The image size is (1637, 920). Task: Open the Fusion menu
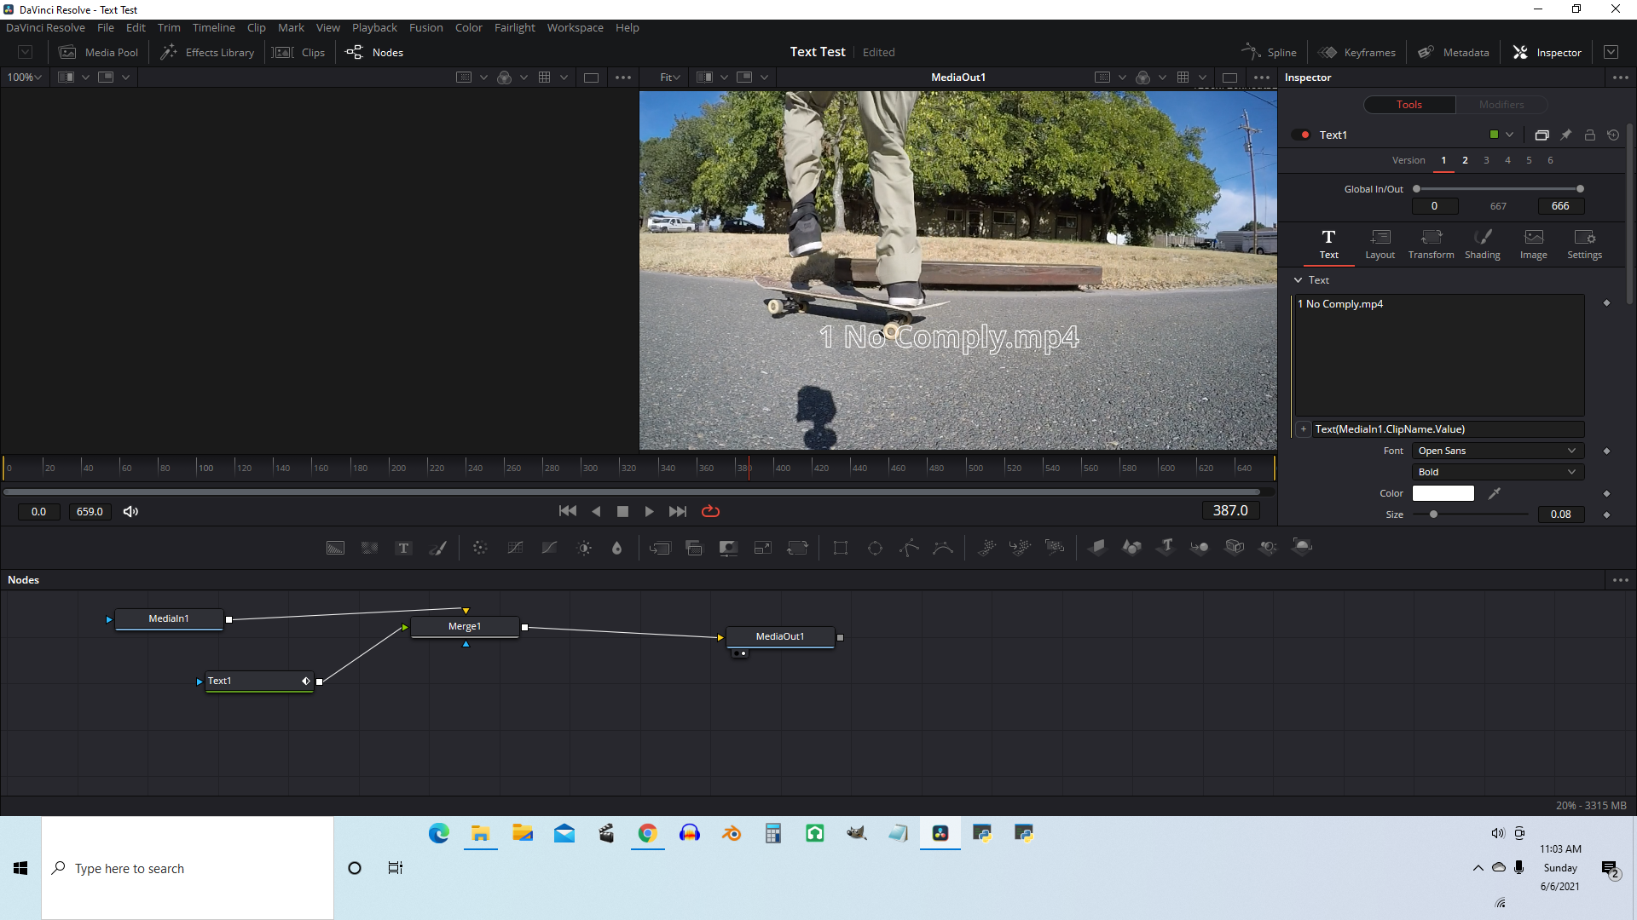click(425, 27)
